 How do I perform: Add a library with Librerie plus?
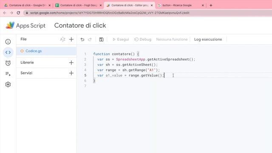click(x=71, y=62)
